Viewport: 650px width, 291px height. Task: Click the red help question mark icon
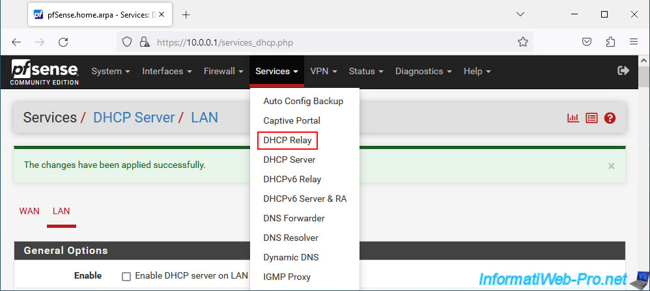click(x=610, y=118)
